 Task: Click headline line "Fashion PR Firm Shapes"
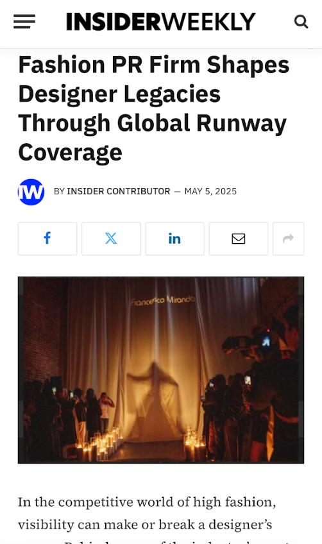click(x=154, y=65)
